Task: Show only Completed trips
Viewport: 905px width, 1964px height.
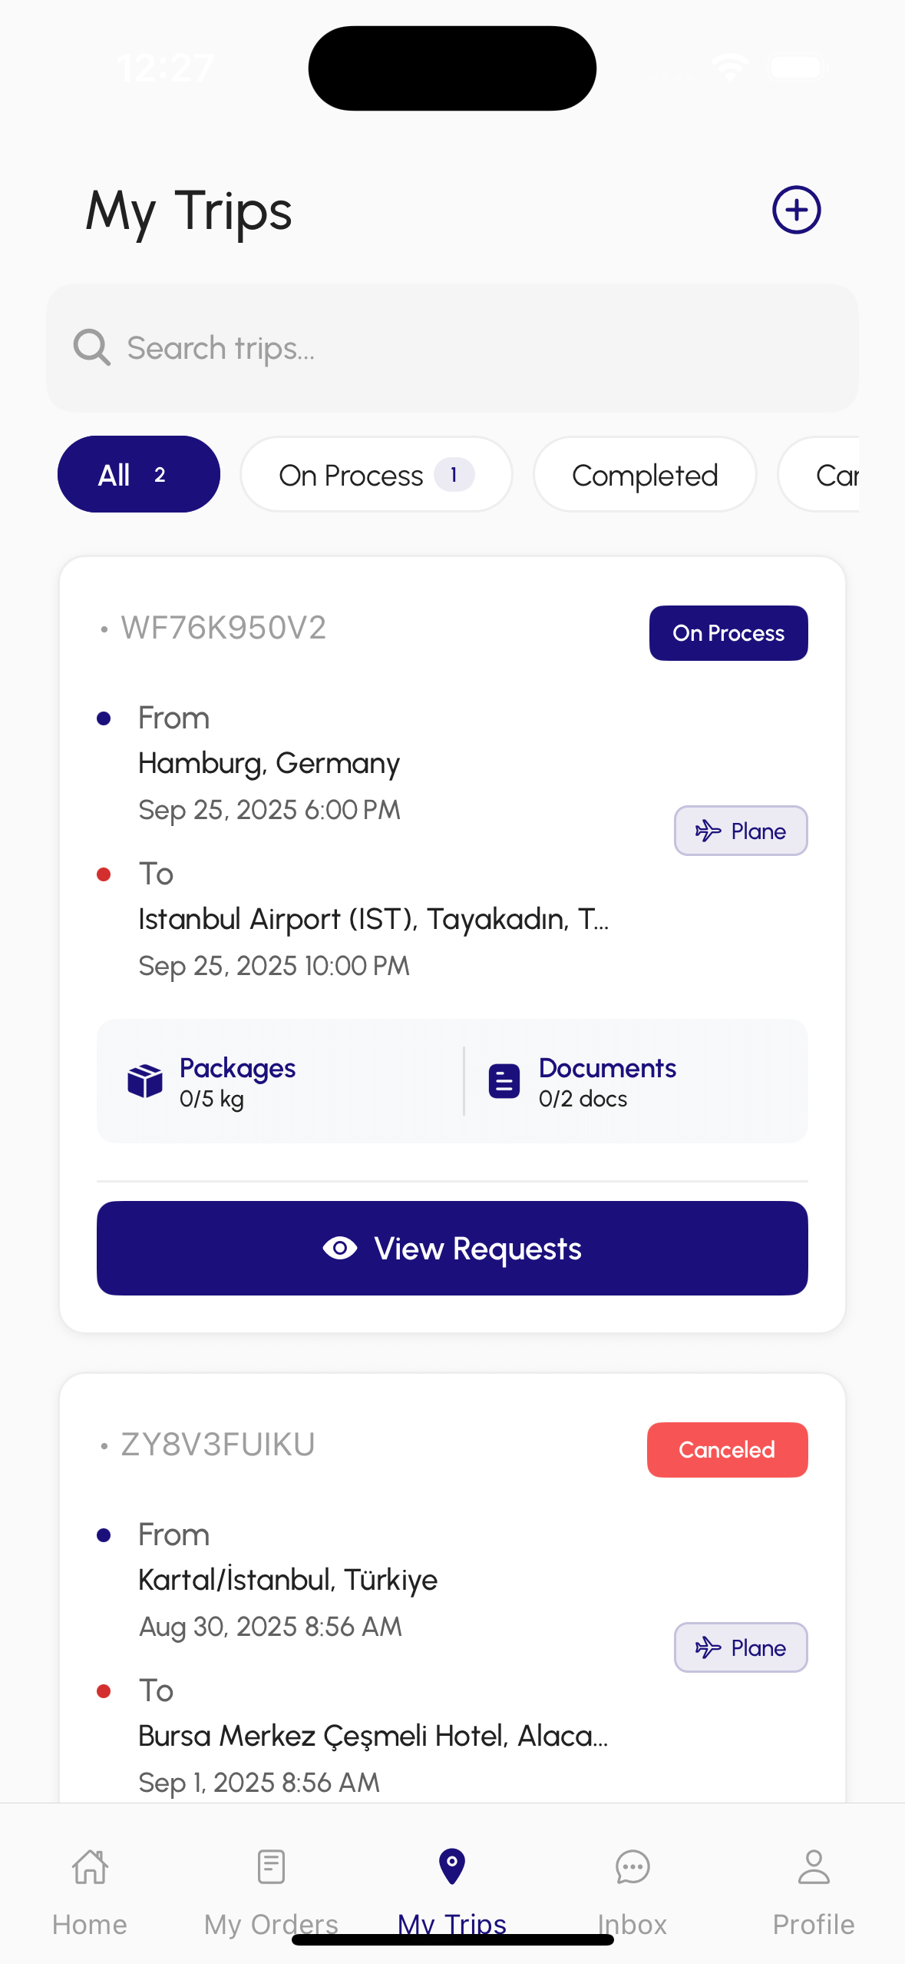Action: point(645,474)
